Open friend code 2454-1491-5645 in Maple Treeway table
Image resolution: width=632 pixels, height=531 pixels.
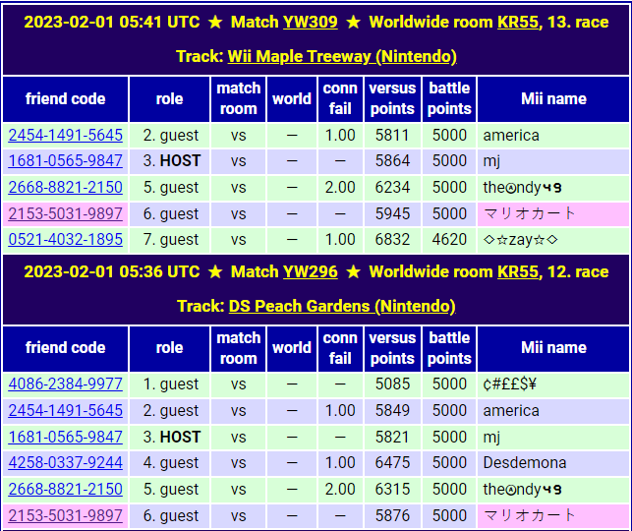point(65,135)
